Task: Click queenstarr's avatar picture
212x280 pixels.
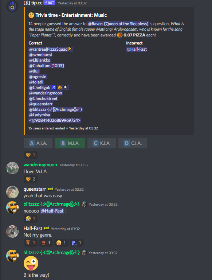Action: tap(12, 192)
